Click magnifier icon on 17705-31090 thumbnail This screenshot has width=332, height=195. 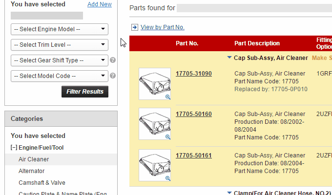tap(168, 97)
